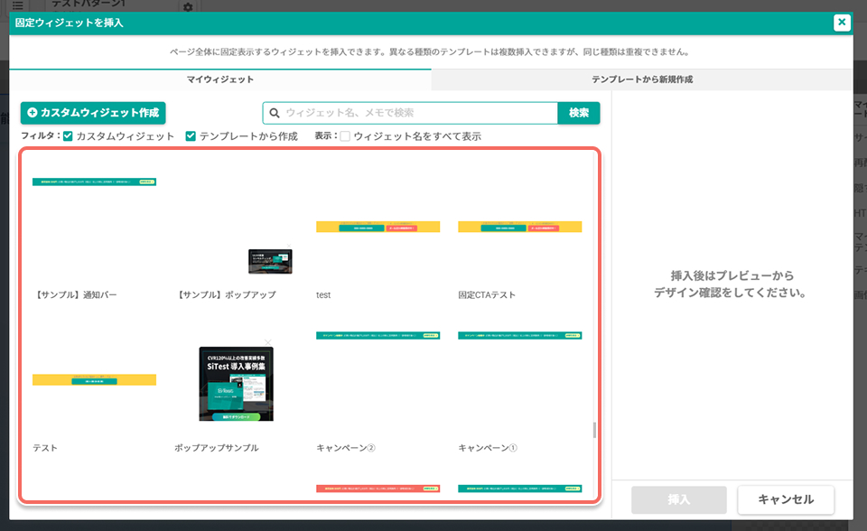This screenshot has width=867, height=531.
Task: Click the カスタムウィジェット作成 button
Action: pos(93,113)
